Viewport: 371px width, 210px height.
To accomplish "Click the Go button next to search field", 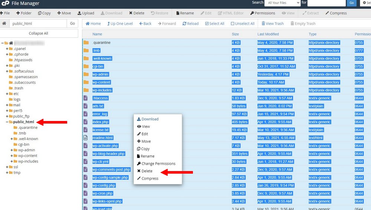I will [x=352, y=3].
